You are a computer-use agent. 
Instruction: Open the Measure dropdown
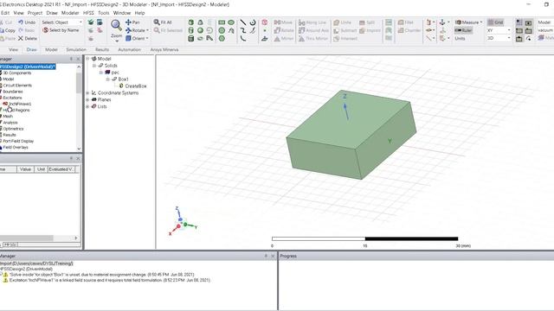tap(468, 22)
